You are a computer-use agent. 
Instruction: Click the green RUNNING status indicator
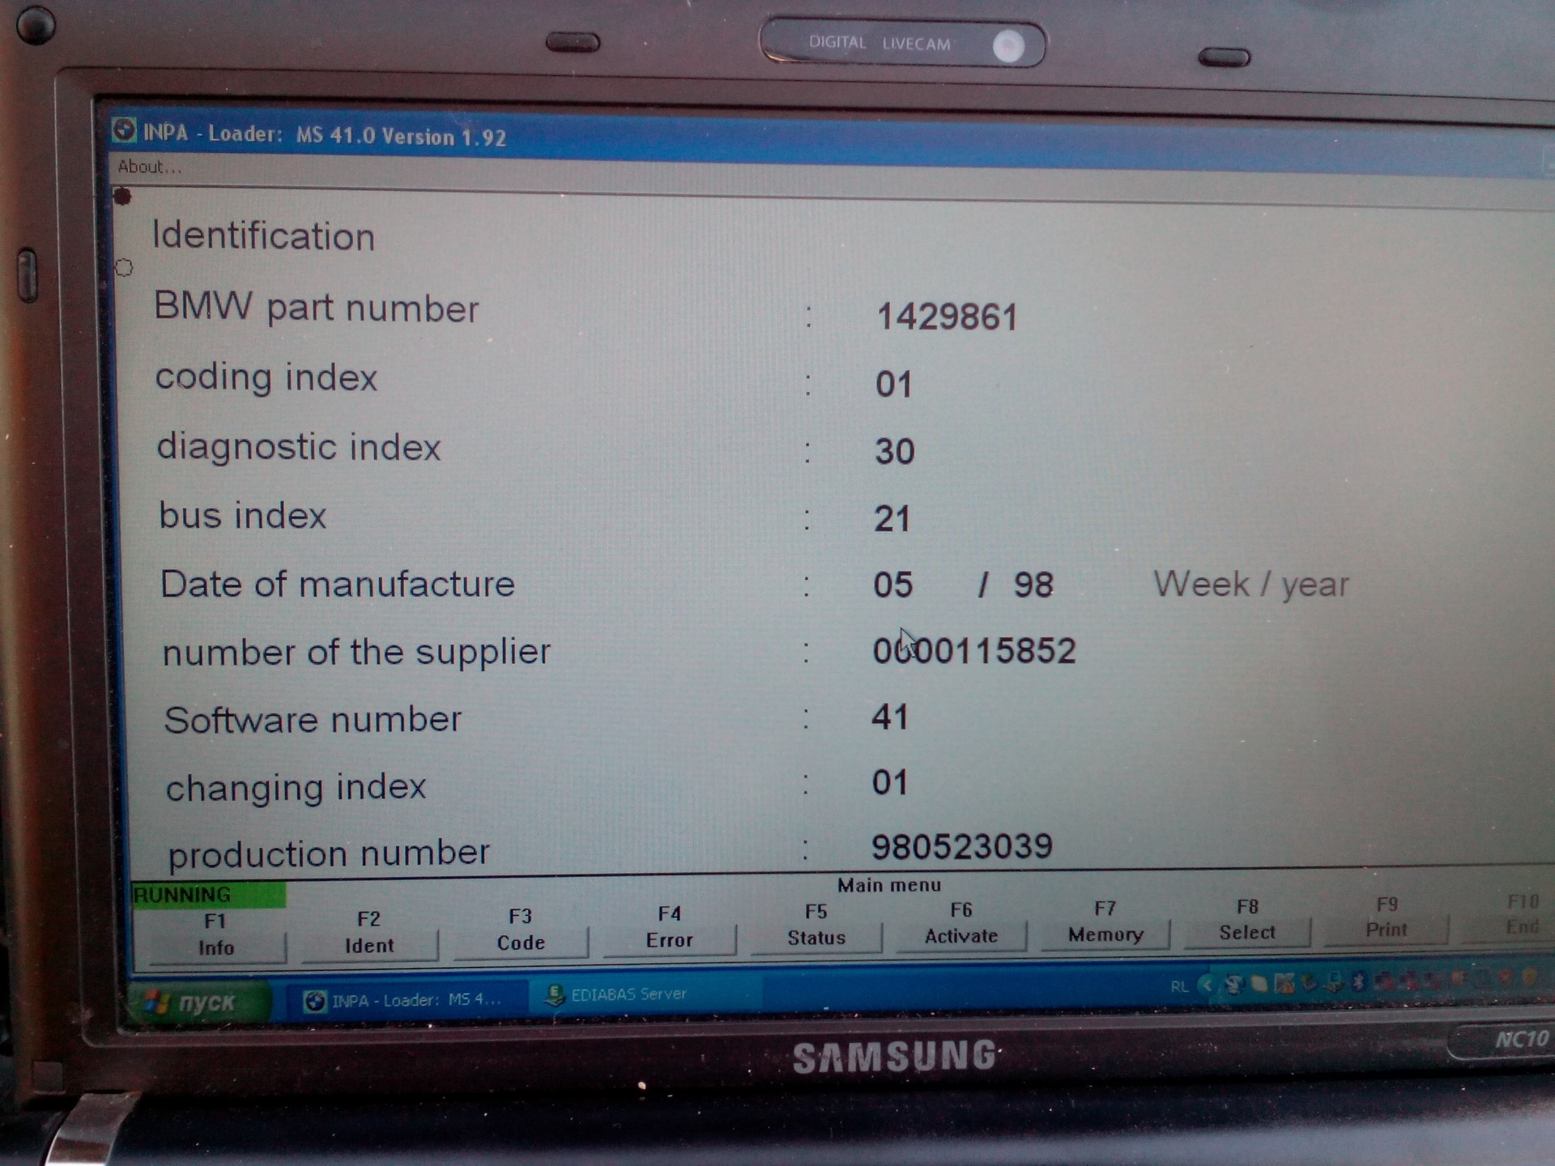pyautogui.click(x=209, y=895)
